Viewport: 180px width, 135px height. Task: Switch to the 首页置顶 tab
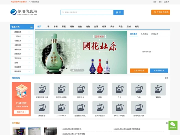click(133, 34)
